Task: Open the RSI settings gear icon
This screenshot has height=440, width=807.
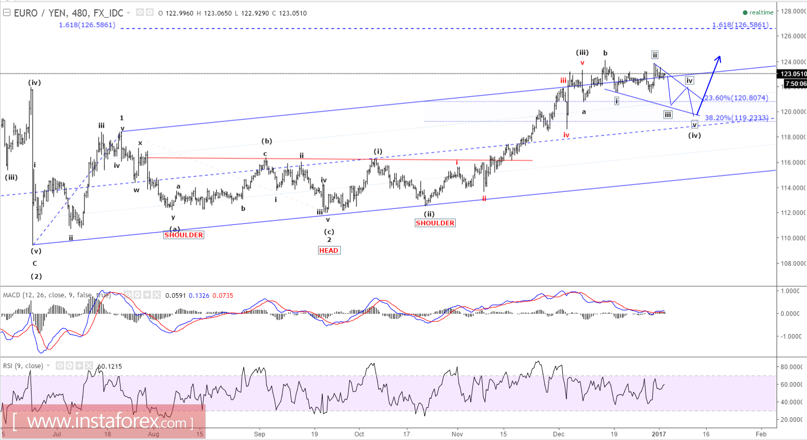Action: [x=70, y=366]
